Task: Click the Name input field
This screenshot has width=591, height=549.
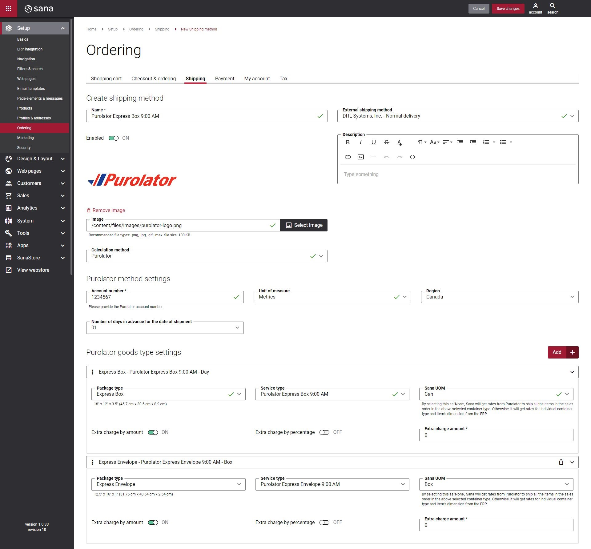Action: pyautogui.click(x=207, y=116)
